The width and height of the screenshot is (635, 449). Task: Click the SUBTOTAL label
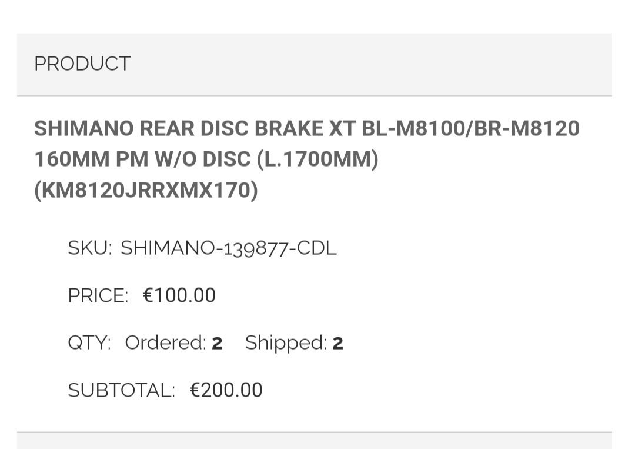[121, 390]
